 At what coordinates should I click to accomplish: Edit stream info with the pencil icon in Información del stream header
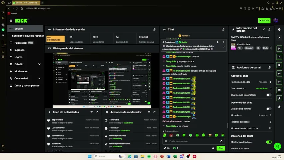pyautogui.click(x=264, y=29)
